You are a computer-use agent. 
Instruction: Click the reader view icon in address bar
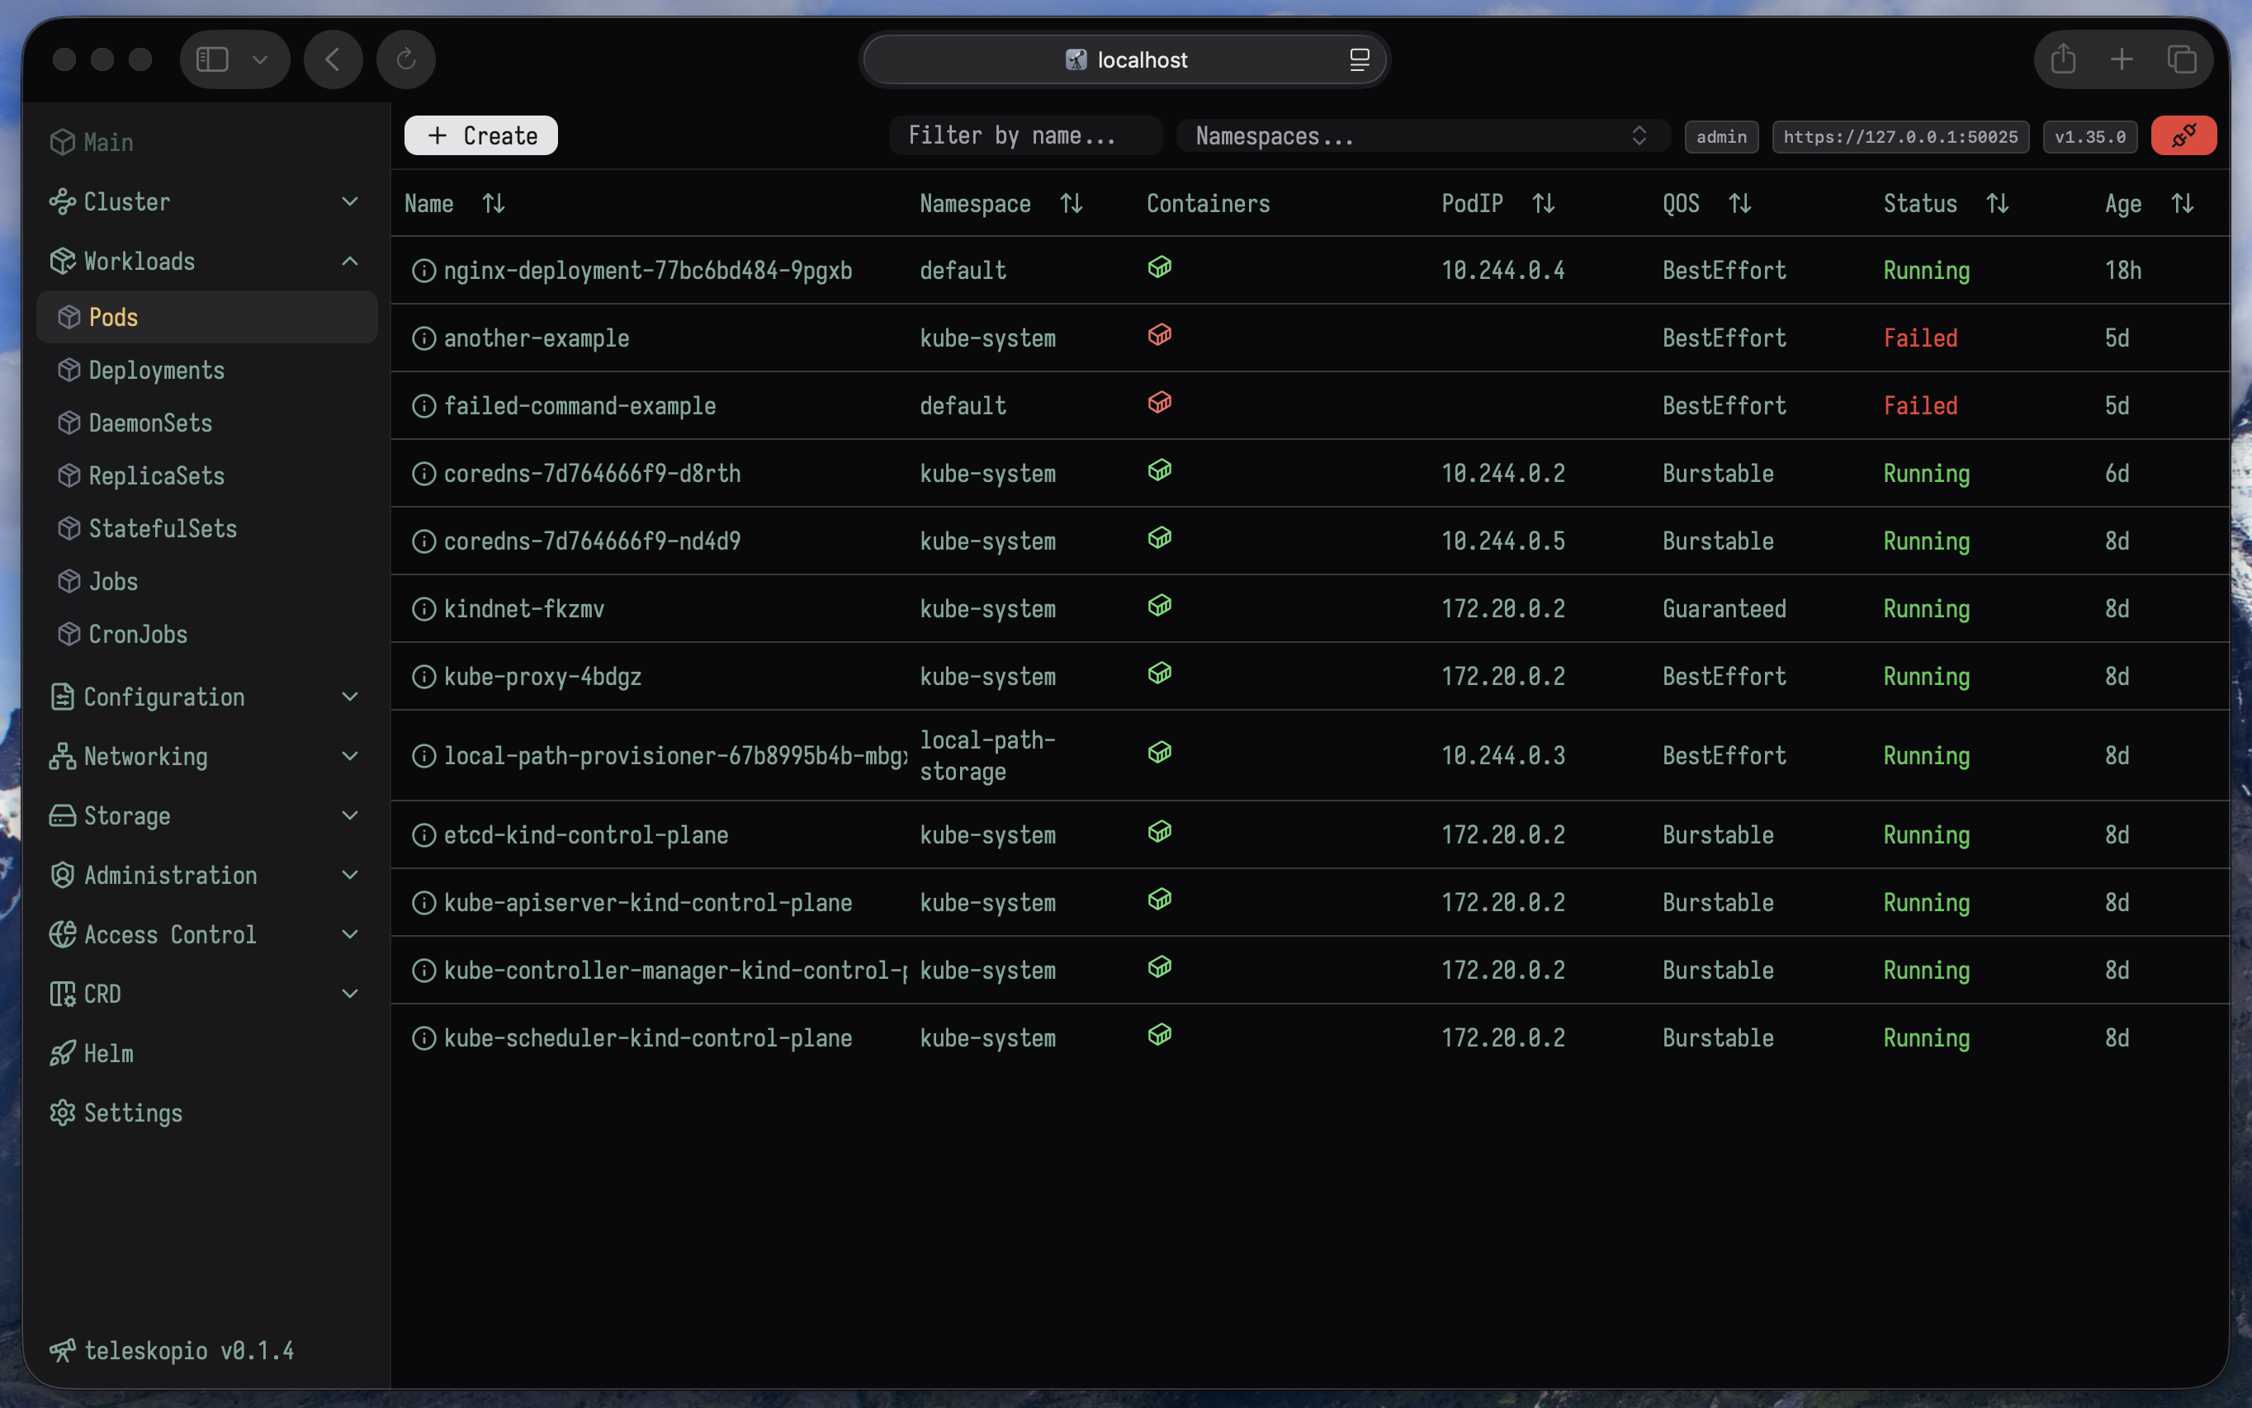click(x=1359, y=59)
